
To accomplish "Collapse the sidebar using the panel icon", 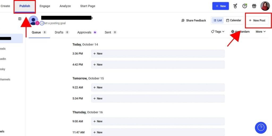I will [x=20, y=19].
